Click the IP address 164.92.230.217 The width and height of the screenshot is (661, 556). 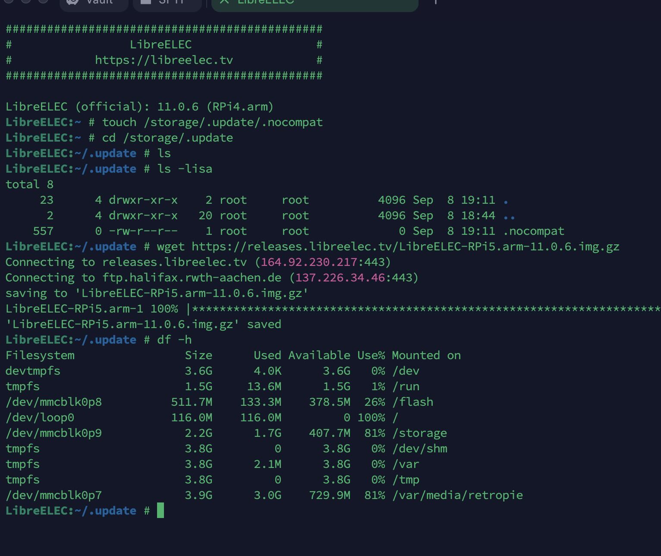[309, 262]
